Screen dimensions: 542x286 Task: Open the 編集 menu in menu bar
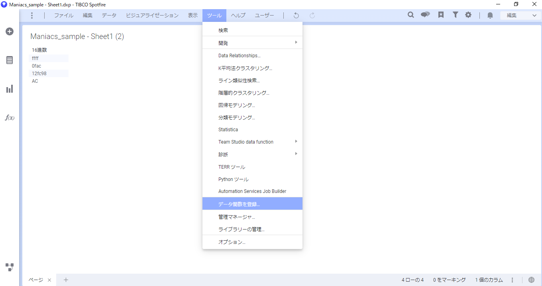point(88,16)
